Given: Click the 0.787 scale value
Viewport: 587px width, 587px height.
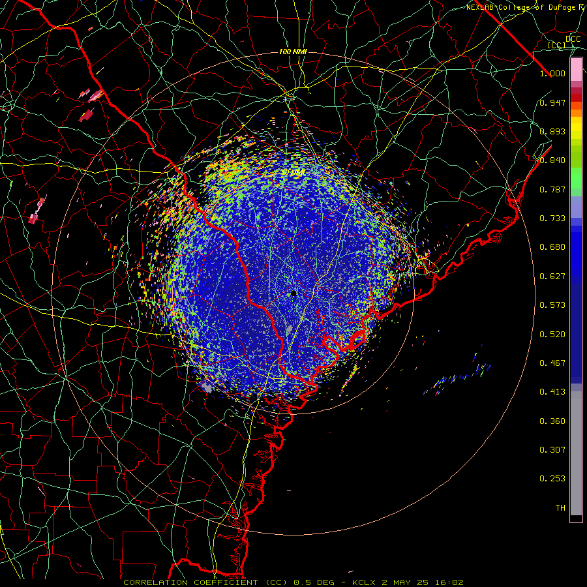Looking at the screenshot, I should tap(552, 189).
